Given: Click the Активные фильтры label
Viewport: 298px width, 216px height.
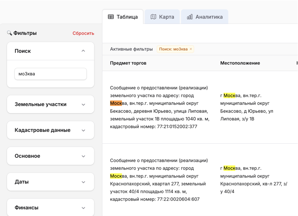Looking at the screenshot, I should click(x=131, y=49).
